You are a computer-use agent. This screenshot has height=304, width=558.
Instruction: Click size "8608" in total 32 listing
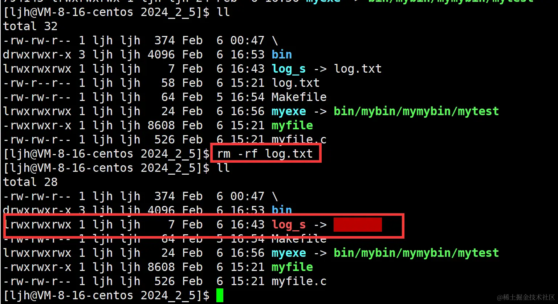[x=161, y=125]
